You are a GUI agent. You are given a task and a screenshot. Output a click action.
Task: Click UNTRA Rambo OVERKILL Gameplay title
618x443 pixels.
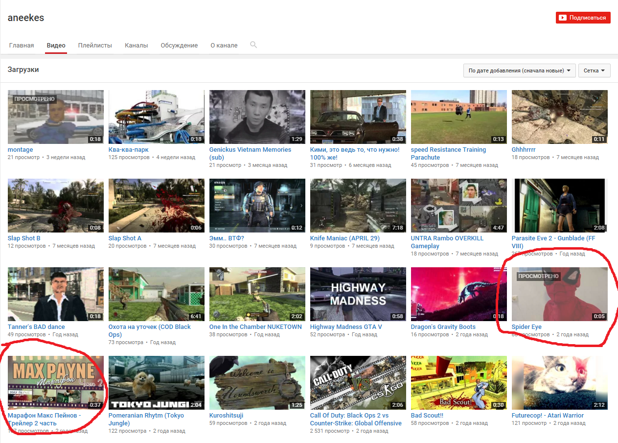(x=447, y=242)
